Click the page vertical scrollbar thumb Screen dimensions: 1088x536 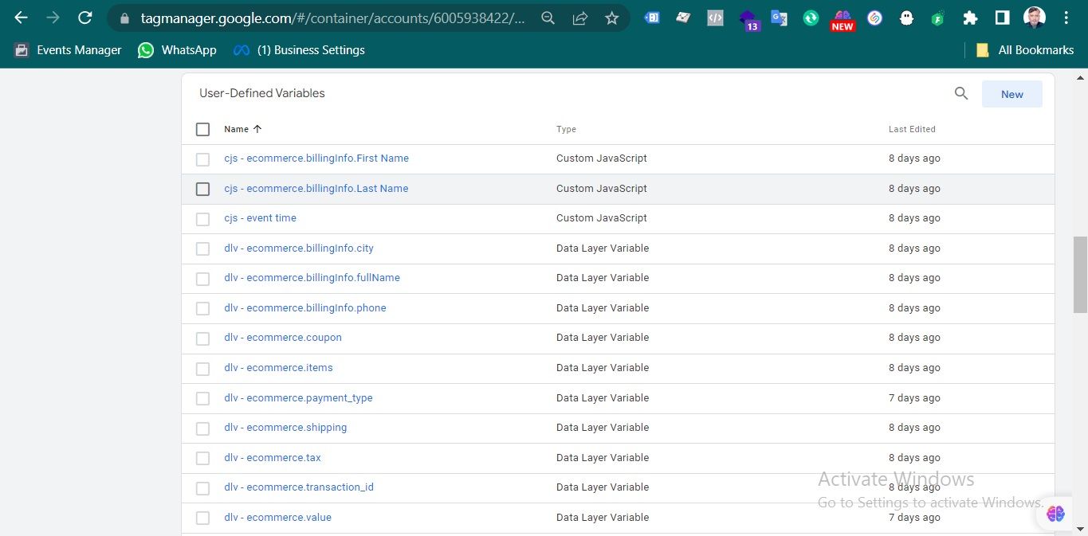[1080, 275]
